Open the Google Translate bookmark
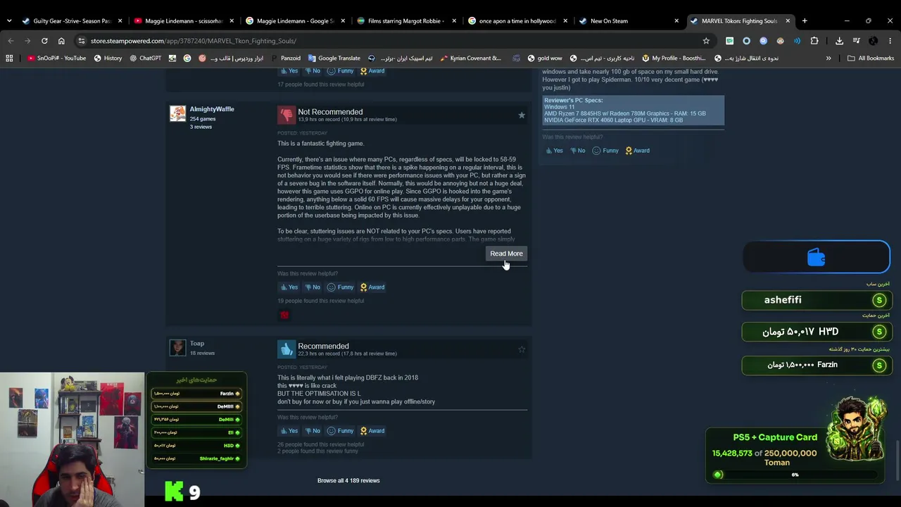Screen dimensions: 901x507 pos(334,58)
